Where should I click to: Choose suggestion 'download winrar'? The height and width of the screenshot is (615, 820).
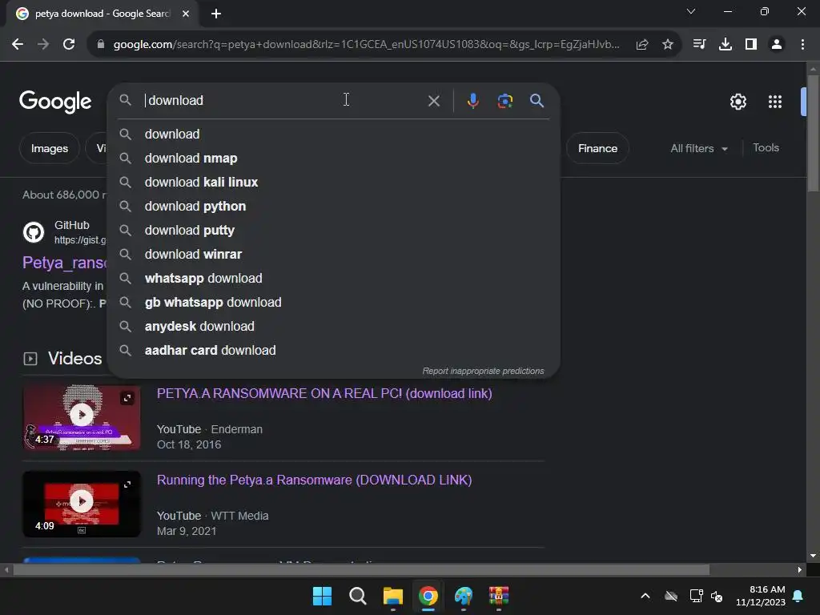pos(334,255)
